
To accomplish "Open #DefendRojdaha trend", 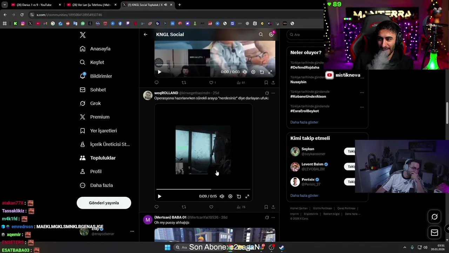I will [305, 67].
